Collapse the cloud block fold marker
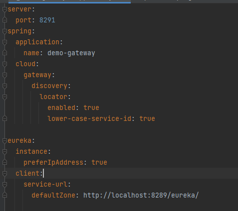 4,64
